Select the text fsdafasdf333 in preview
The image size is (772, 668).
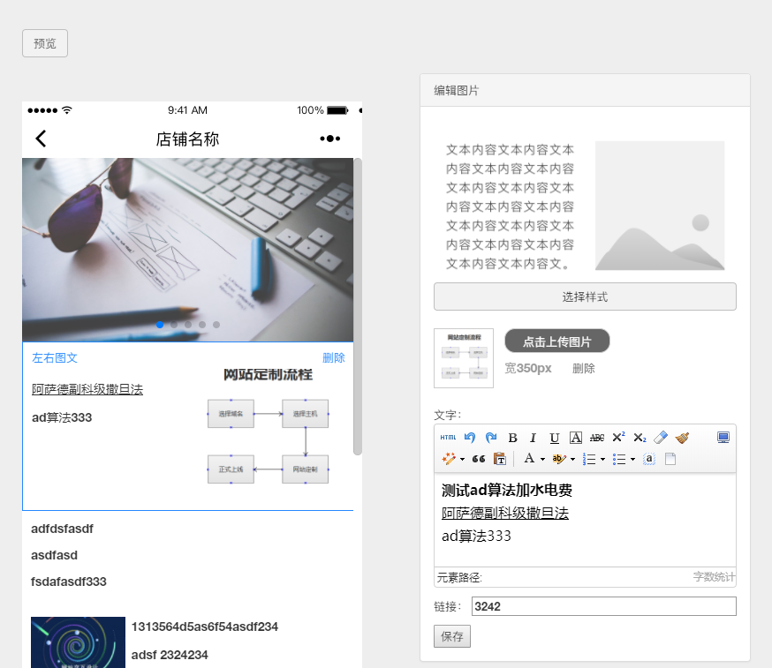point(68,582)
